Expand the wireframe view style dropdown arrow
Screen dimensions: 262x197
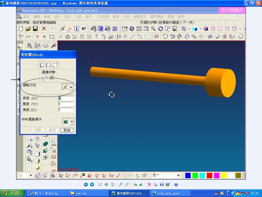[189, 29]
